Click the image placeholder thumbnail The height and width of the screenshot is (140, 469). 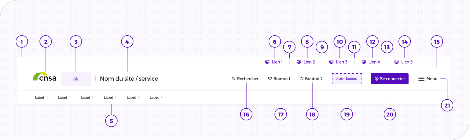pyautogui.click(x=76, y=79)
